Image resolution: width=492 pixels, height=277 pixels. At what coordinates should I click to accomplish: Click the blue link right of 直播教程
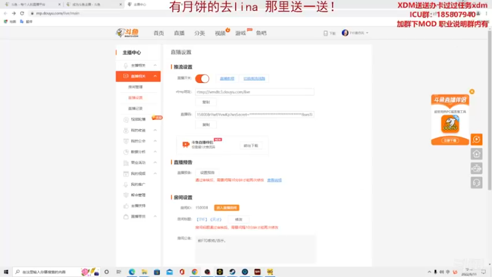[254, 79]
